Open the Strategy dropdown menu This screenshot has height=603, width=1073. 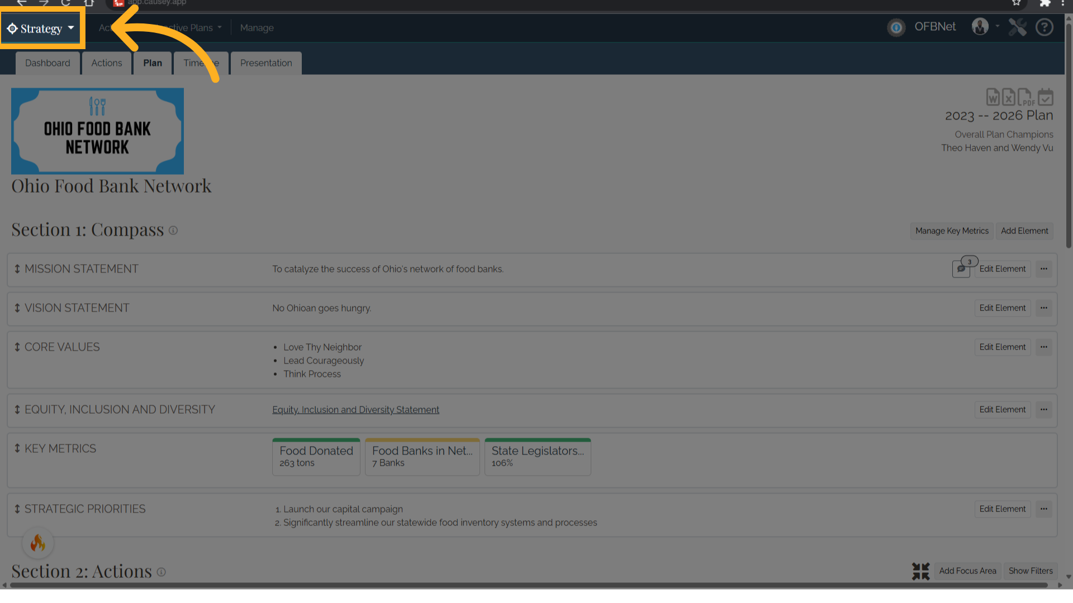[41, 28]
